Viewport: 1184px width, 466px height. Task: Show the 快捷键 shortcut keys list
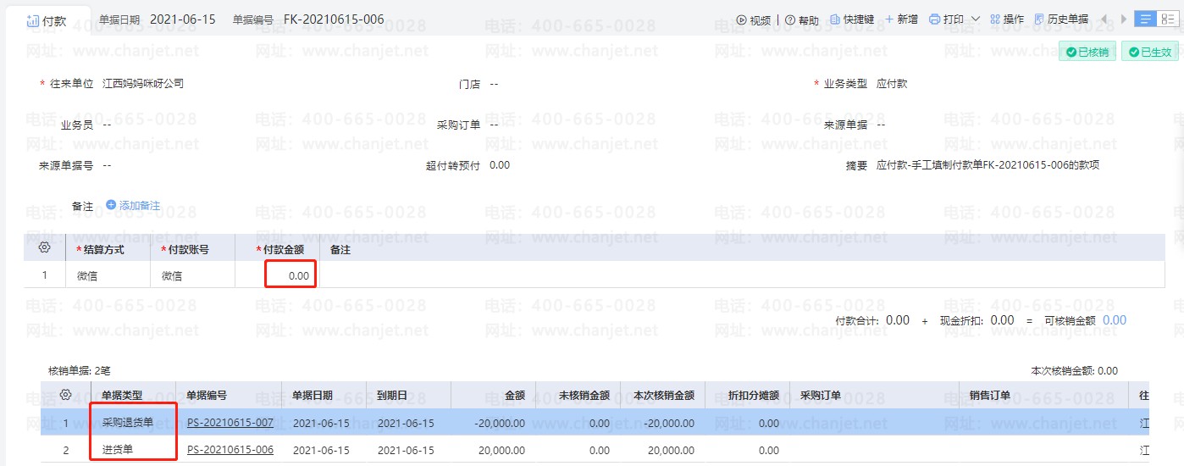coord(851,19)
